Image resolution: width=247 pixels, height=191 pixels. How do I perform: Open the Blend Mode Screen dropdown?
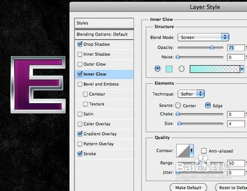tap(203, 37)
